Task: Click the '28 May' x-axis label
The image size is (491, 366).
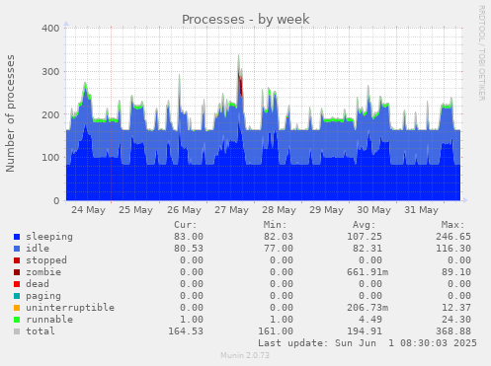Action: coord(279,210)
